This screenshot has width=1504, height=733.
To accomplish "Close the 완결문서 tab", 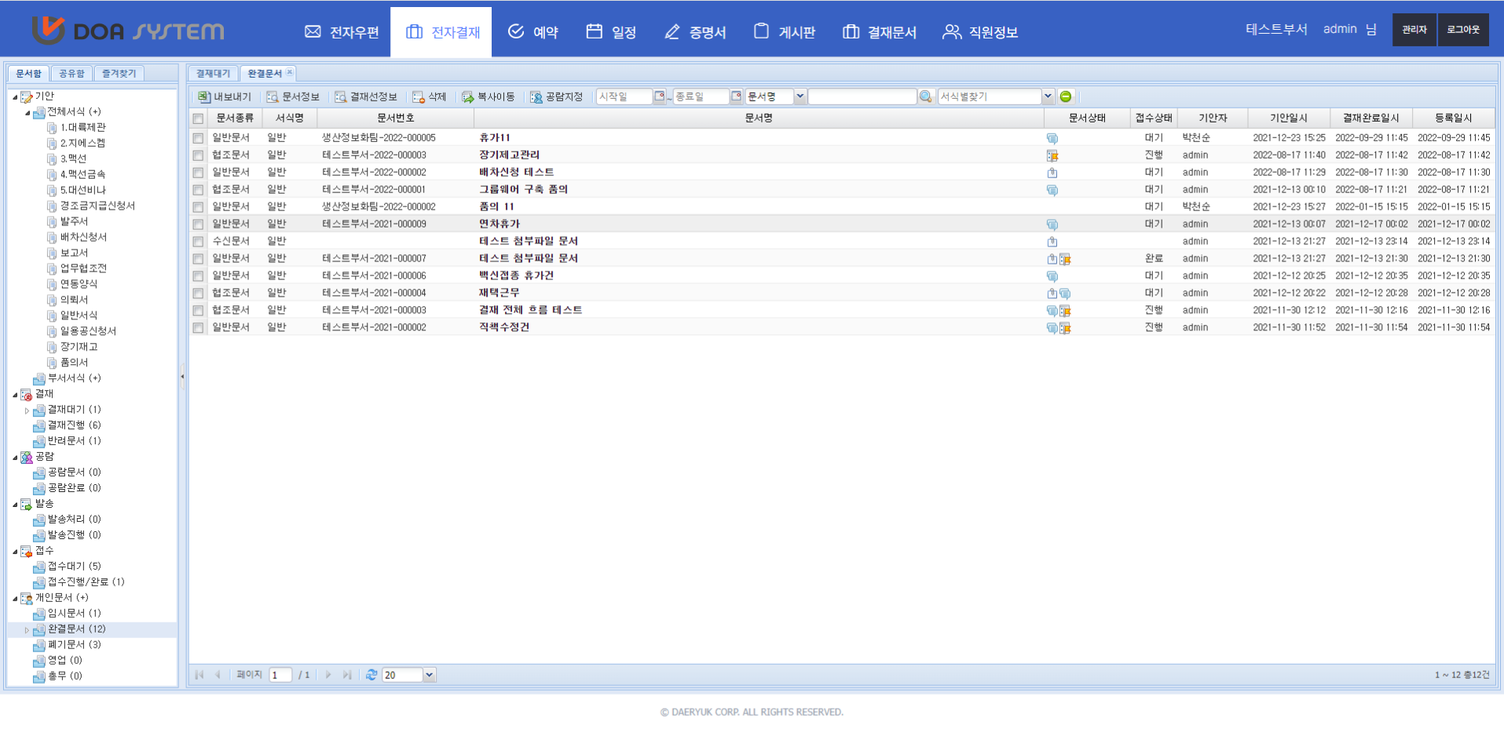I will click(290, 72).
